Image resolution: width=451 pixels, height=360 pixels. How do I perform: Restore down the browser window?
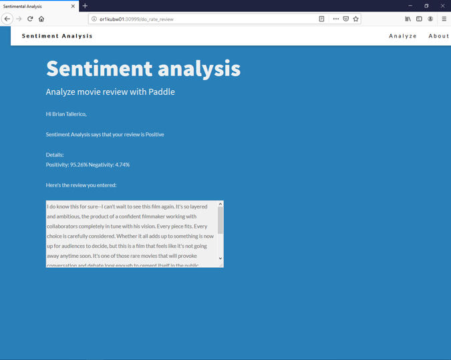click(426, 6)
